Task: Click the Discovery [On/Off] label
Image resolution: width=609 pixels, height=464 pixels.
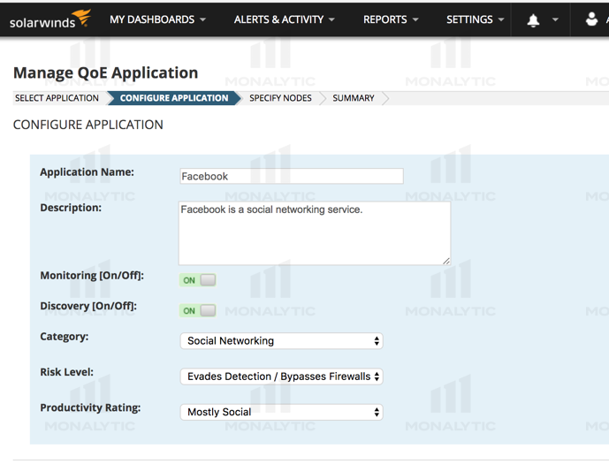Action: click(88, 306)
